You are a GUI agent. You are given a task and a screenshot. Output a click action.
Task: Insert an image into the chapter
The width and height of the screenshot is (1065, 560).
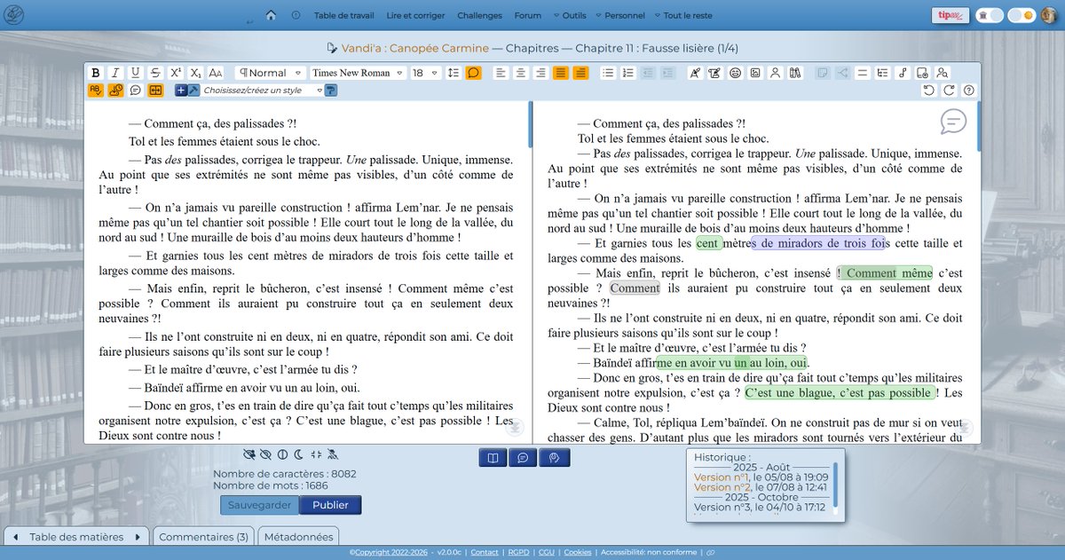[755, 73]
